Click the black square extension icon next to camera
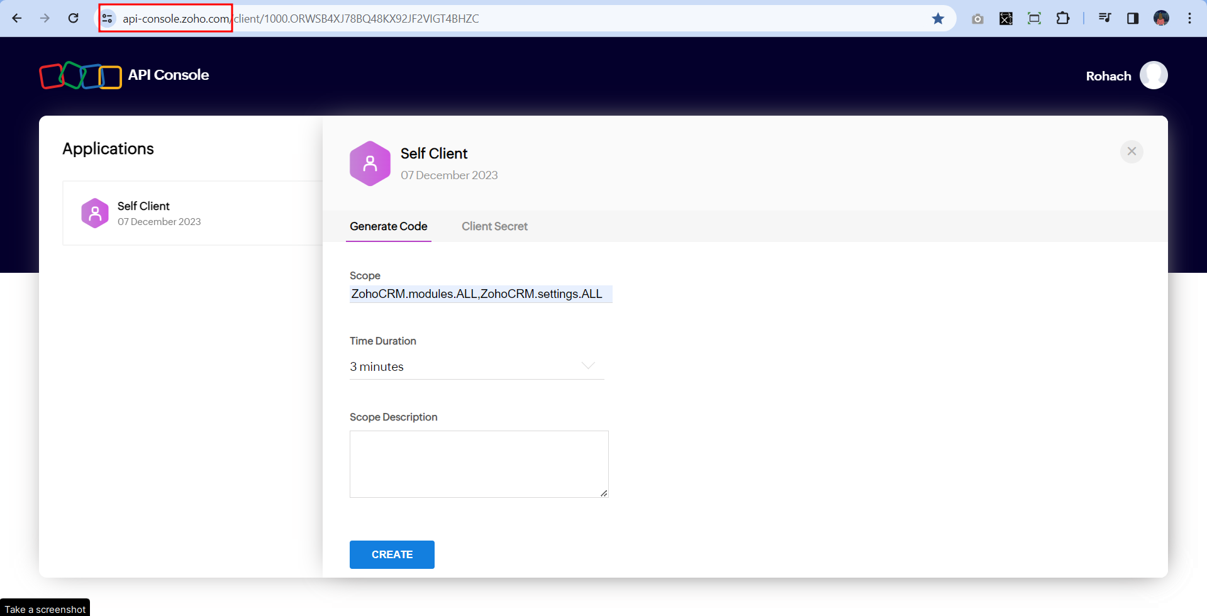Image resolution: width=1207 pixels, height=616 pixels. 1006,19
